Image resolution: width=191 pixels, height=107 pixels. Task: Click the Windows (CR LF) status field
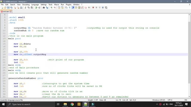coord(158,100)
